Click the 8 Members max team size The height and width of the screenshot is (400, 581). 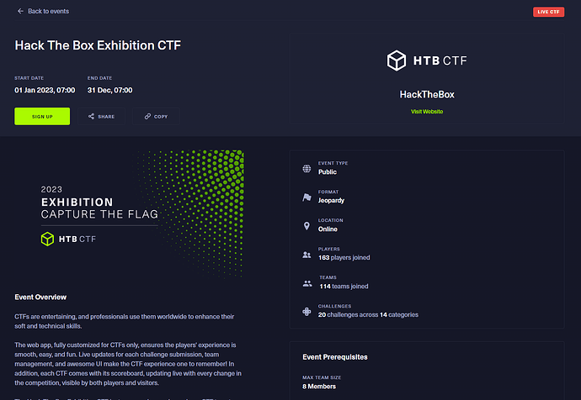(319, 387)
